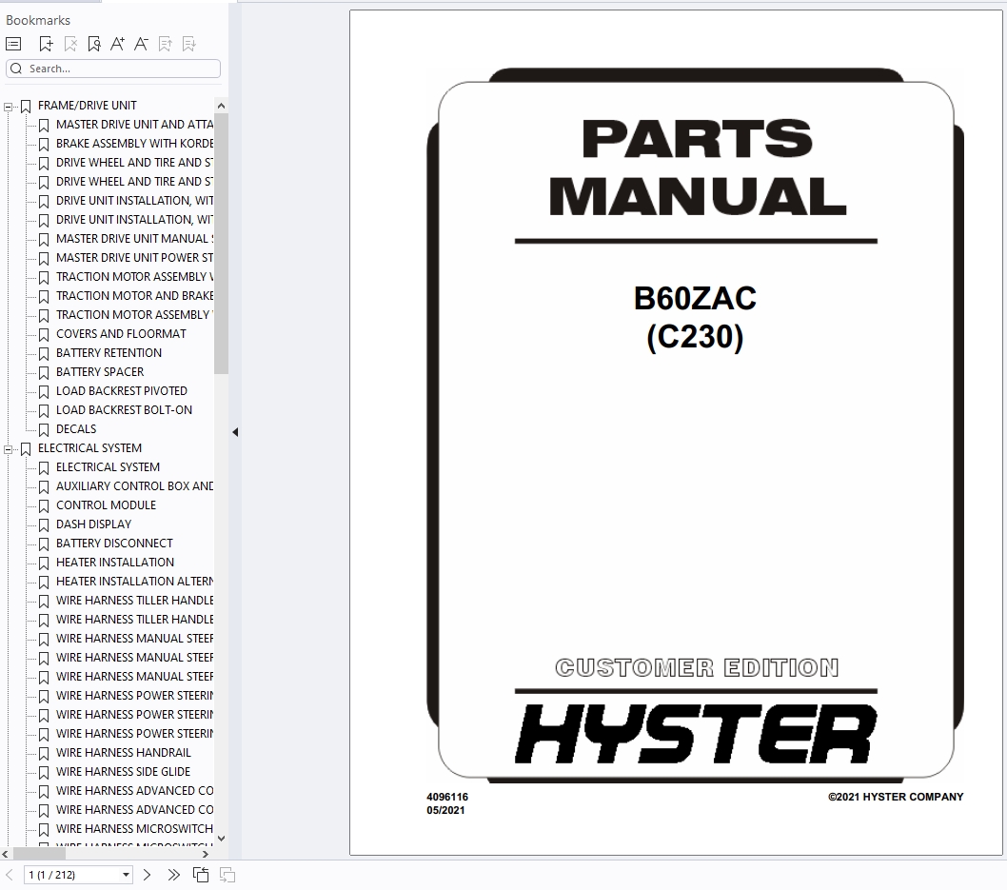Click the find bookmark icon
The image size is (1007, 890).
coord(94,44)
